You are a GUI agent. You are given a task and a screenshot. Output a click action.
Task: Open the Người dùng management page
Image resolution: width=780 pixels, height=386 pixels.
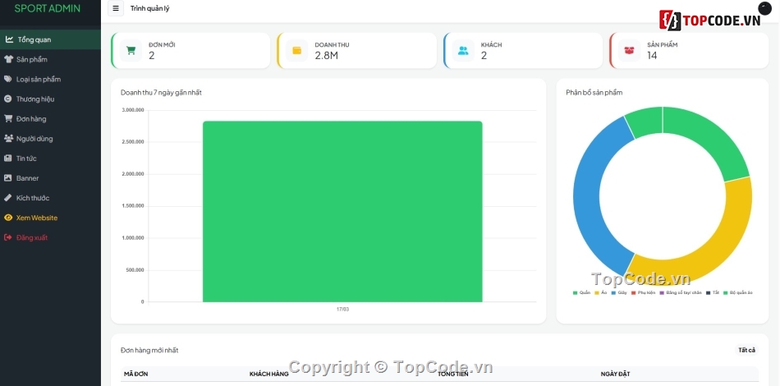50,139
